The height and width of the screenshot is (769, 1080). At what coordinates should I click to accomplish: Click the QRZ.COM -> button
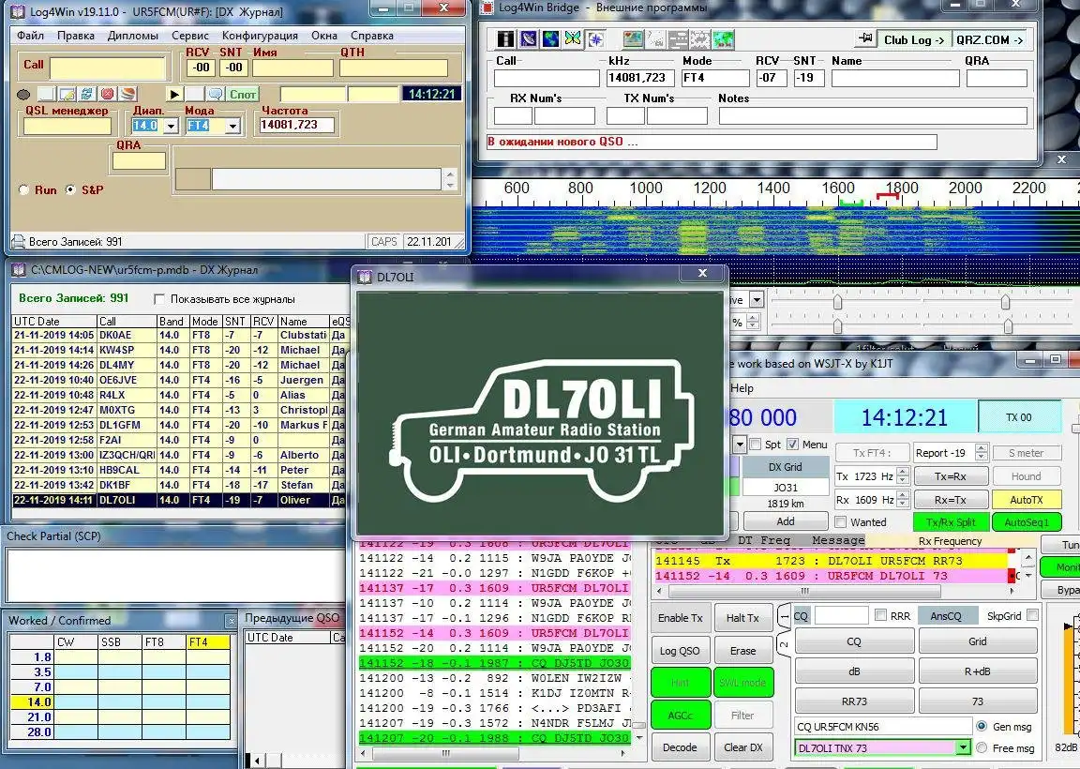(989, 40)
